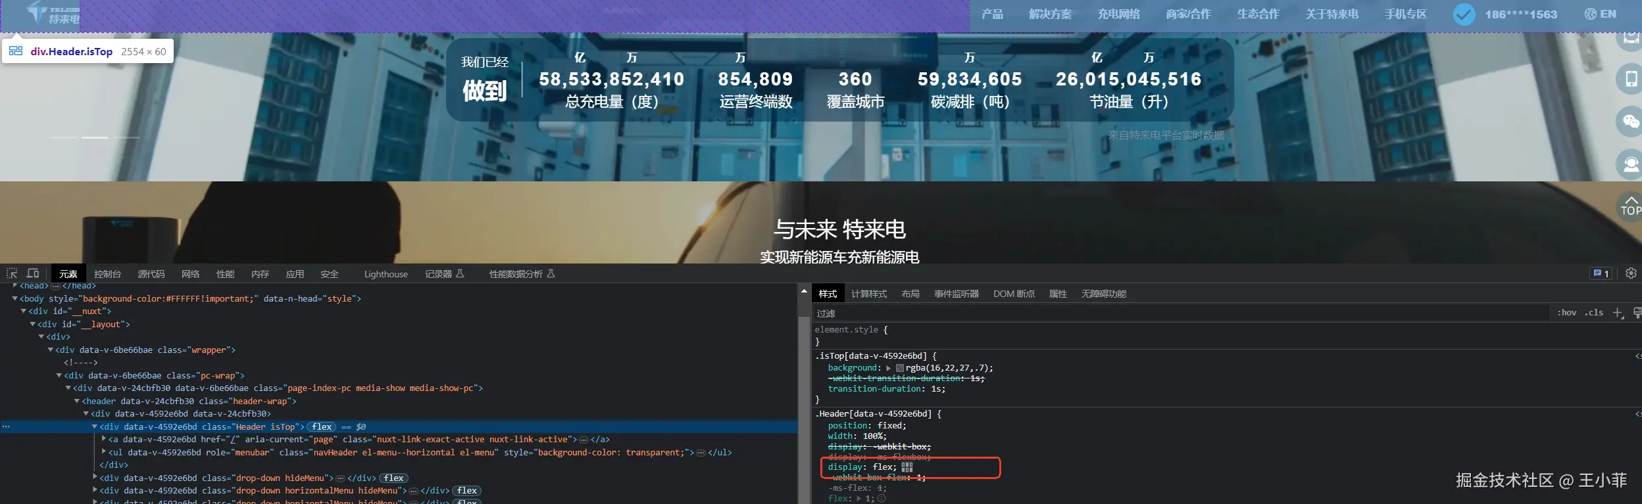Collapse the div class pc-wrap node
1642x504 pixels.
pyautogui.click(x=59, y=376)
